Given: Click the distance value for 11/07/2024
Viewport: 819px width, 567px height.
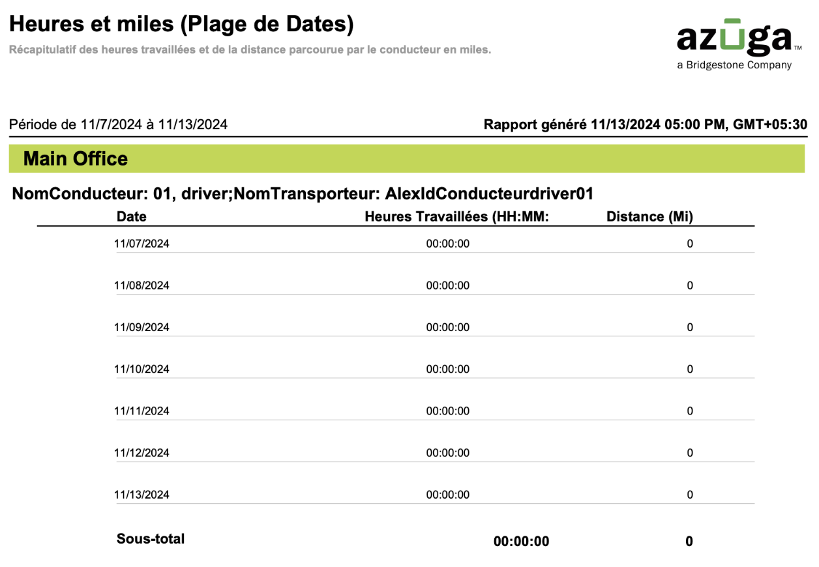Looking at the screenshot, I should (690, 244).
